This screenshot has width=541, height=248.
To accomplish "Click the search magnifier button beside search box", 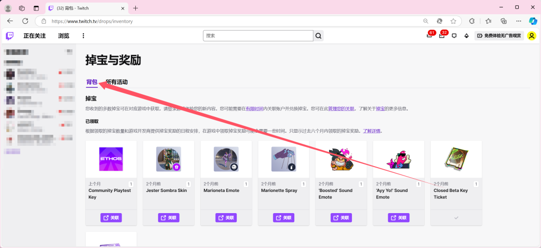I will [x=319, y=36].
